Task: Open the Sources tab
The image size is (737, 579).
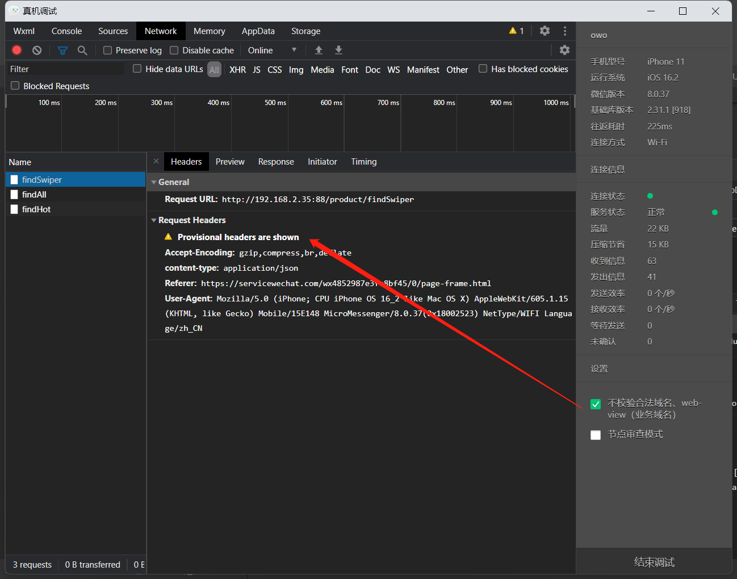Action: [x=113, y=31]
